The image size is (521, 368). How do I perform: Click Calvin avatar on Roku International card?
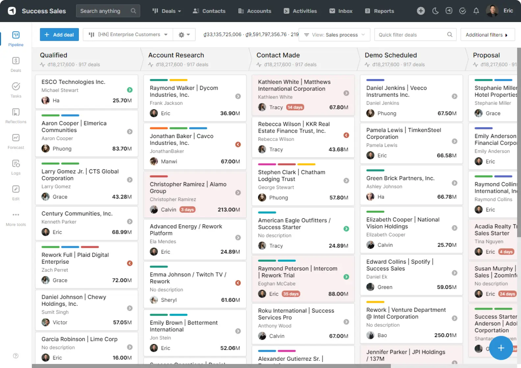pyautogui.click(x=262, y=336)
